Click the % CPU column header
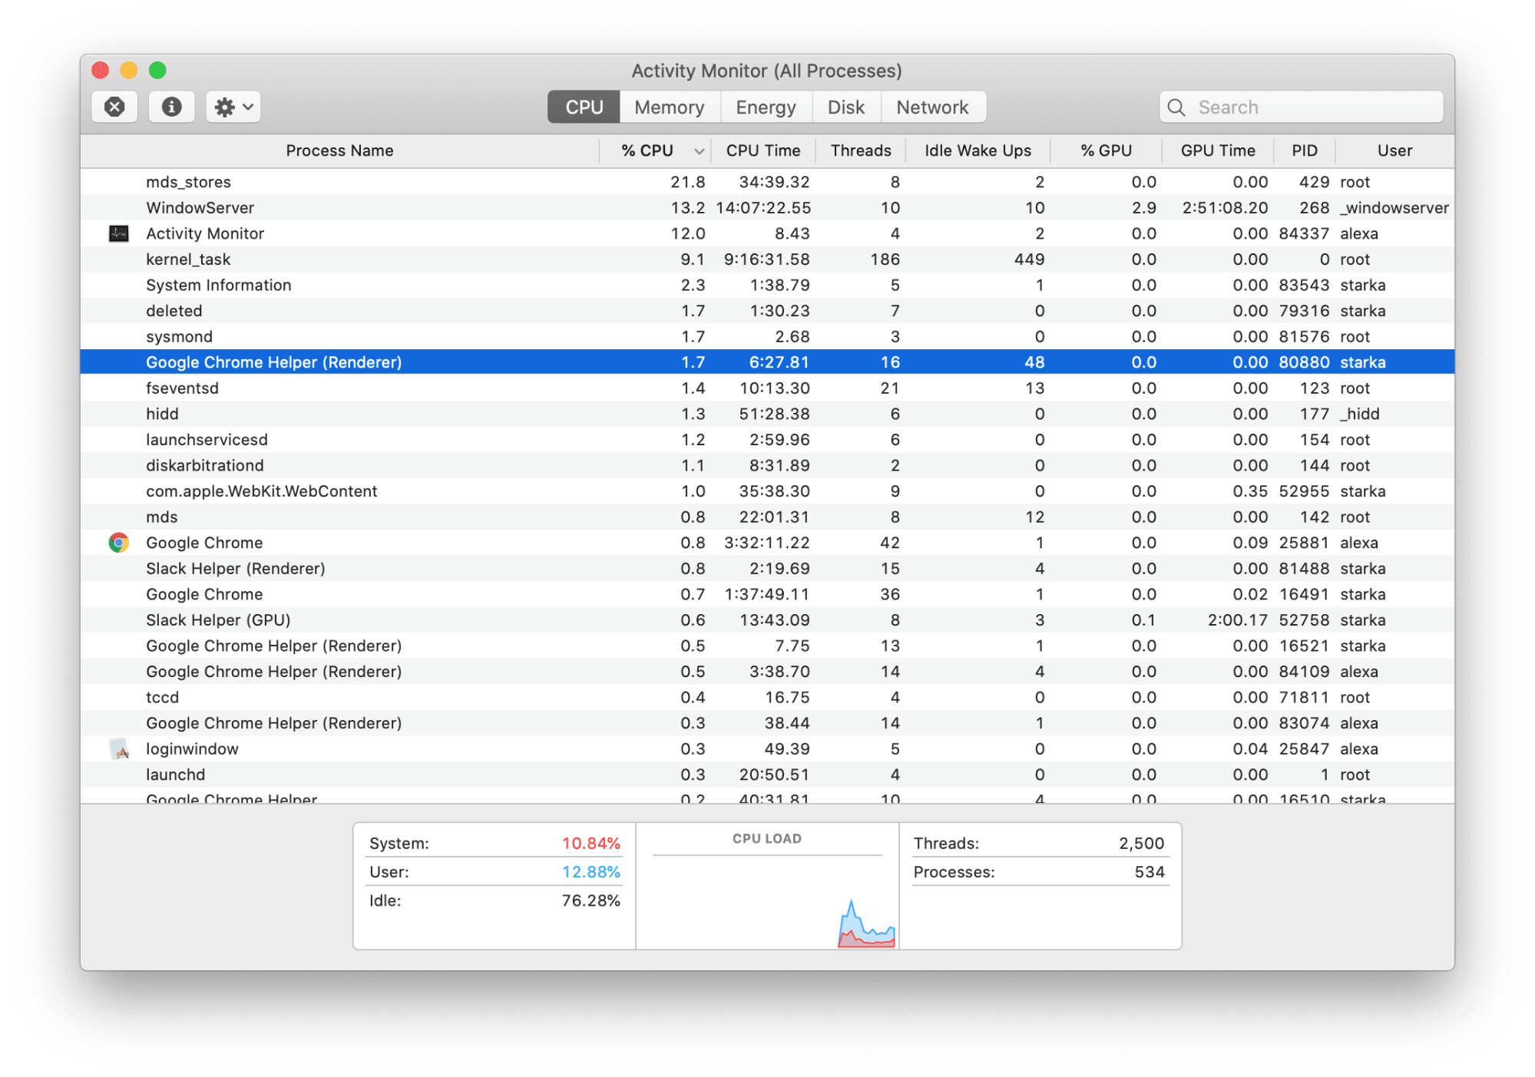 639,151
